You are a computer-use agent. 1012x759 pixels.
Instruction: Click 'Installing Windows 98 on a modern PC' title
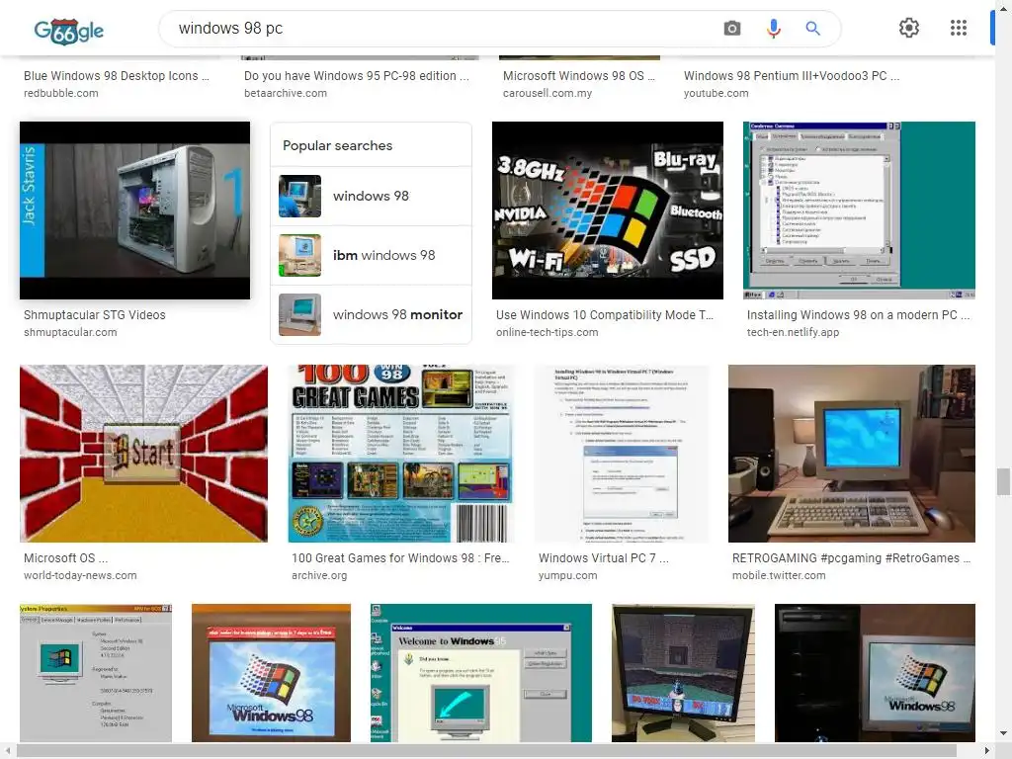859,315
